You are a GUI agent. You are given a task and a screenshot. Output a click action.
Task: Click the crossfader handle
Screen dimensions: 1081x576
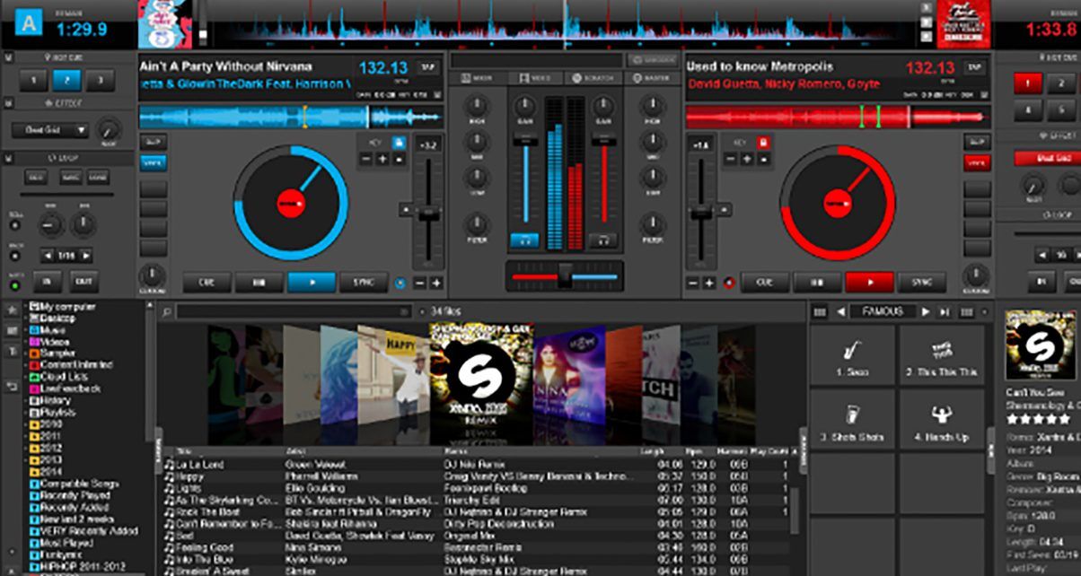click(x=565, y=276)
